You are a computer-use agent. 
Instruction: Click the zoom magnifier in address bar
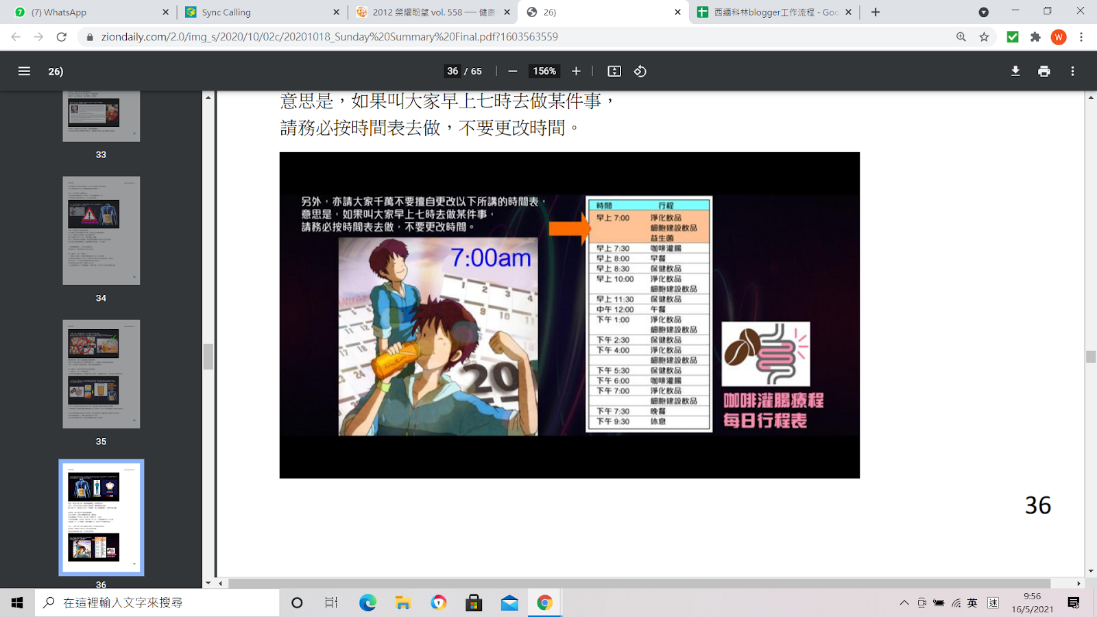961,37
